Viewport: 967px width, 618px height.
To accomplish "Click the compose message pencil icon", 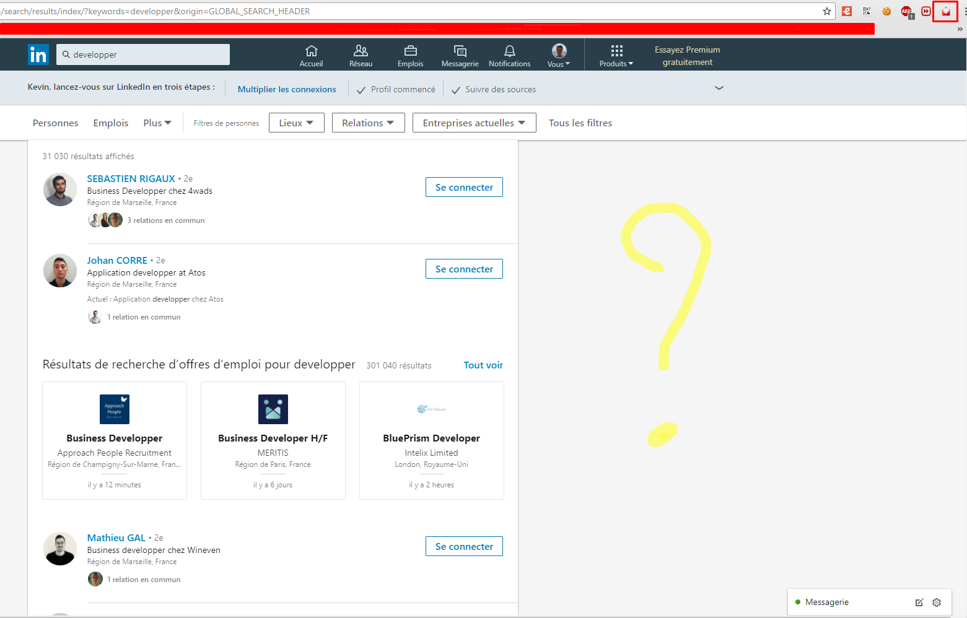I will click(919, 602).
